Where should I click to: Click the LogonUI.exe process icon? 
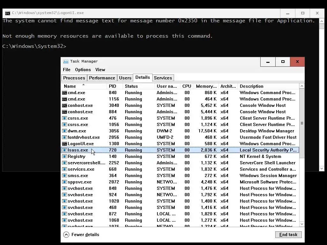(65, 144)
